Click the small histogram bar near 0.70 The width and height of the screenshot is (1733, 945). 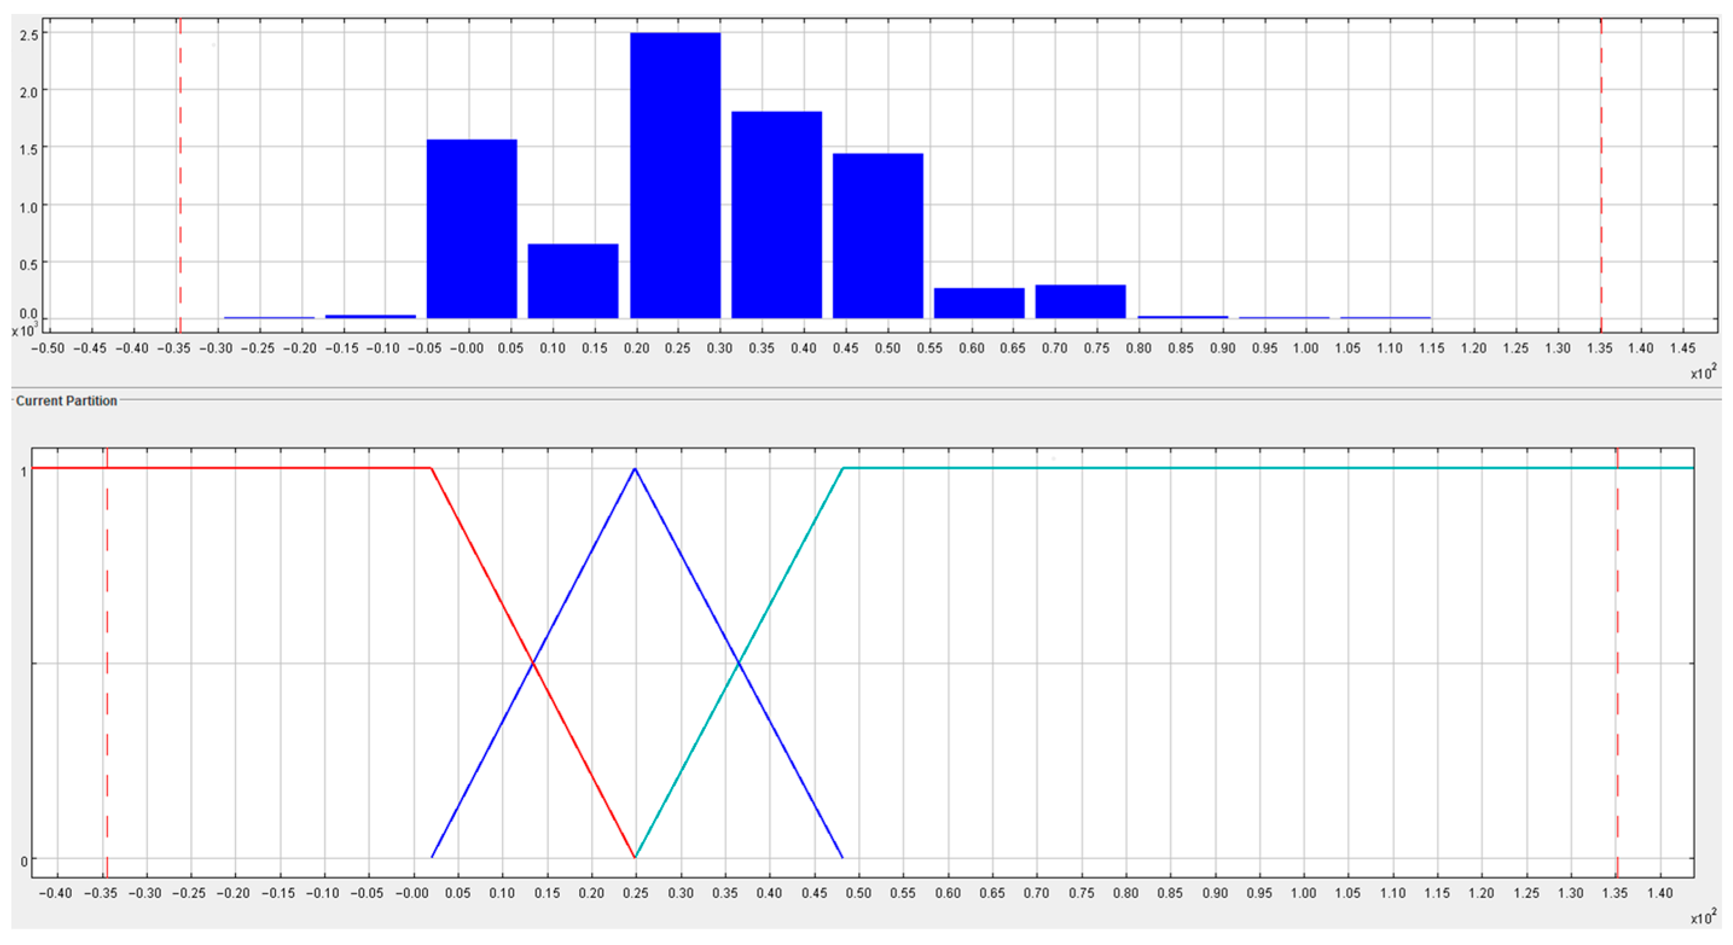pyautogui.click(x=1080, y=302)
